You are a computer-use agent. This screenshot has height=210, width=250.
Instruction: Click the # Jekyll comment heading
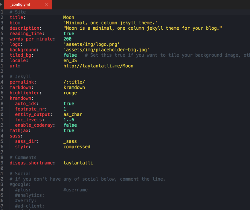(20, 77)
